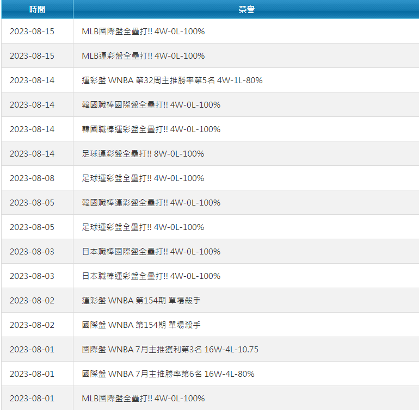This screenshot has height=410, width=419.
Task: Select the MLB運彩盤全壘打!! 4W-0L-100% entry
Action: (x=143, y=56)
